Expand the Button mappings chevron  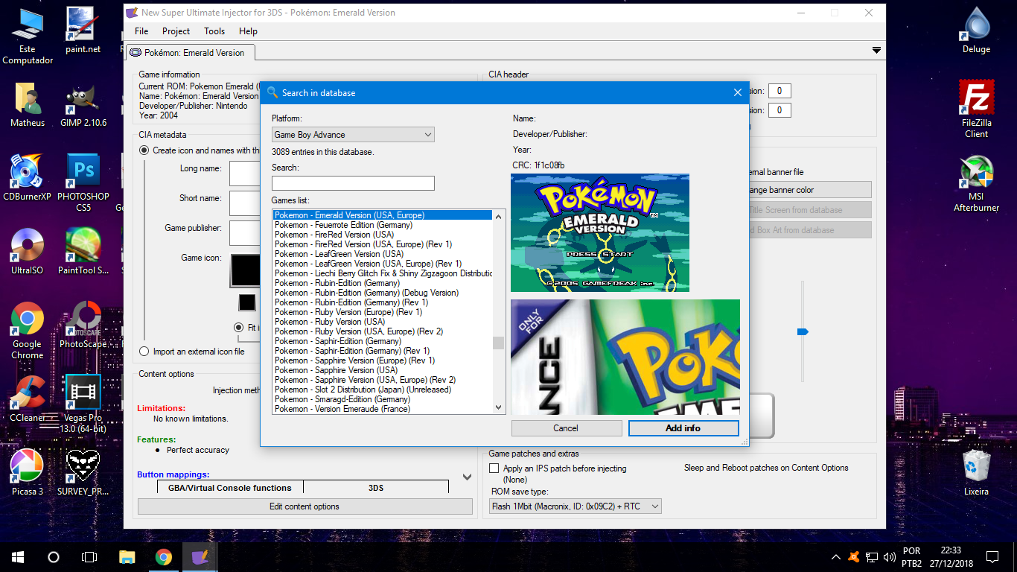click(x=467, y=477)
